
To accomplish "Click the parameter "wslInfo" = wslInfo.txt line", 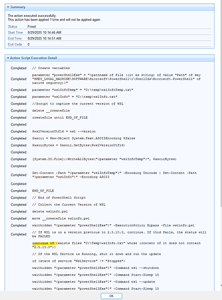I will click(x=75, y=97).
